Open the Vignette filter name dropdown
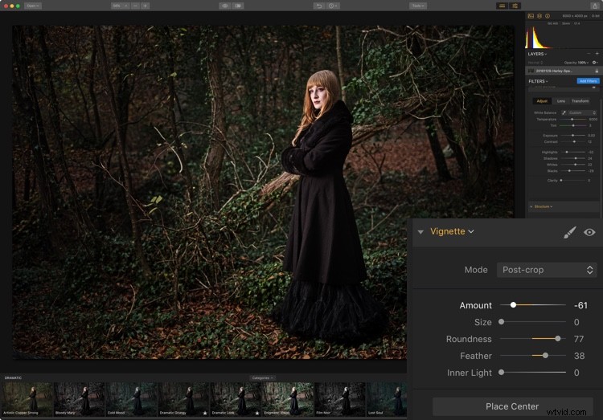 452,231
